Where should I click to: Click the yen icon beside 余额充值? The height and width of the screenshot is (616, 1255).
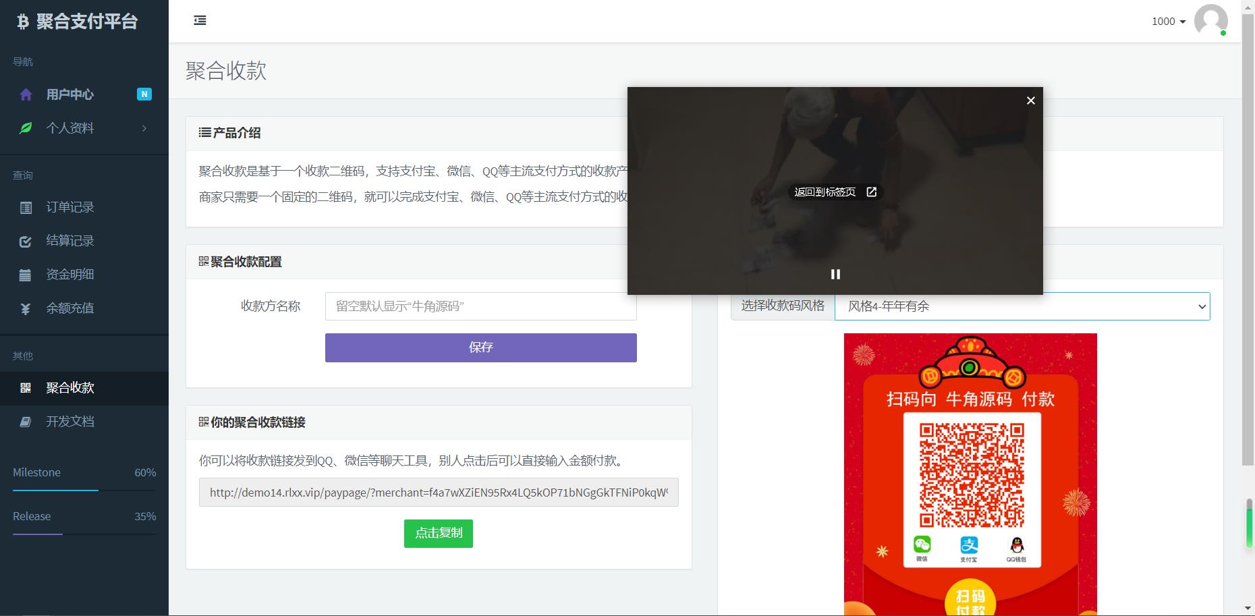pos(26,309)
